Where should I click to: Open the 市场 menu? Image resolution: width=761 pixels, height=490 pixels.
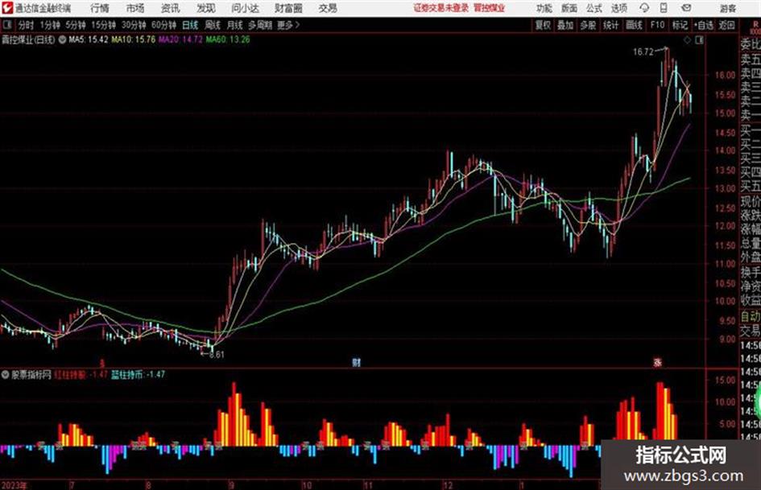135,8
